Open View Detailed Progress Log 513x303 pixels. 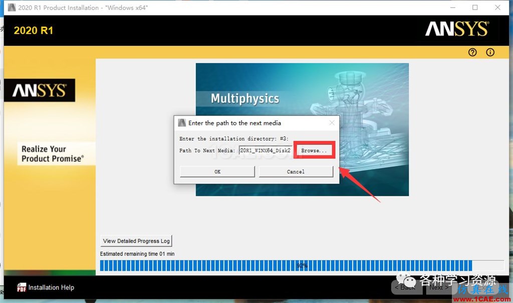coord(136,241)
